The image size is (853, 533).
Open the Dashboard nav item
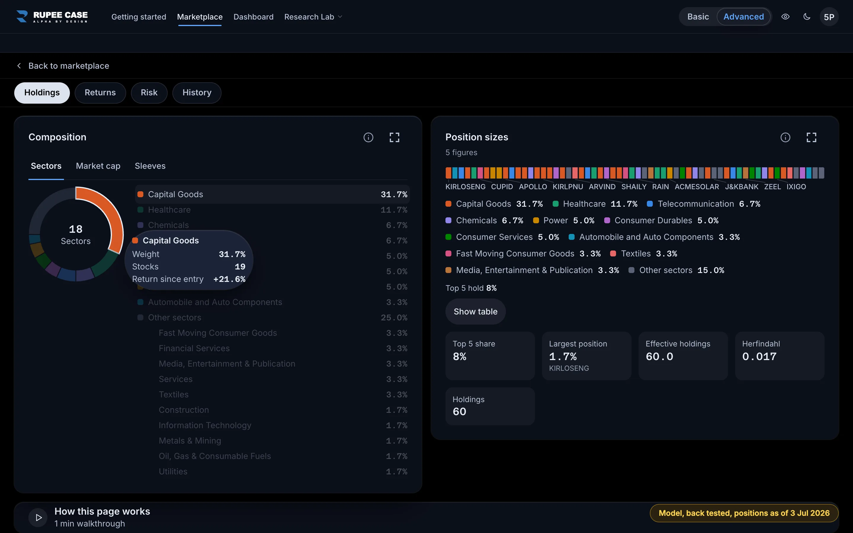coord(254,17)
